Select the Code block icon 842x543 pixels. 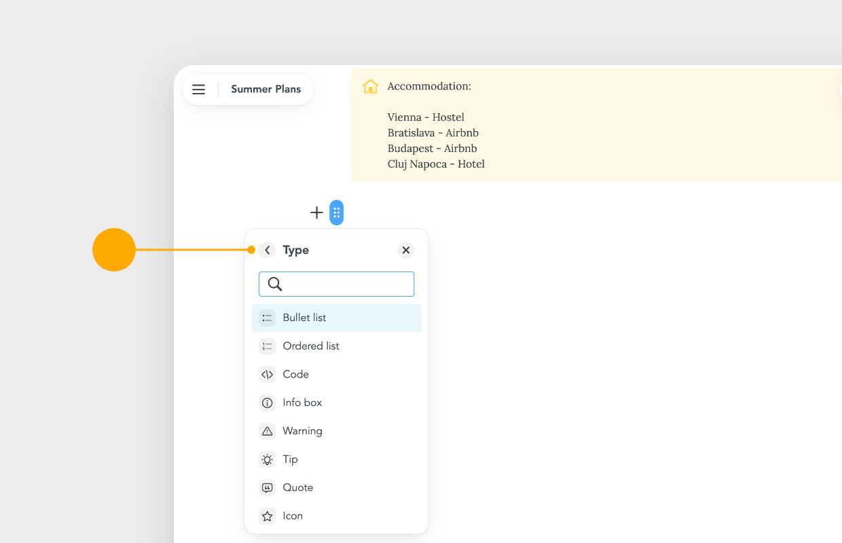268,375
